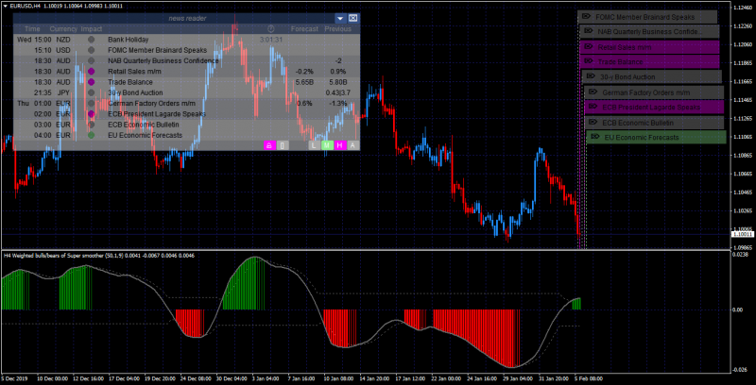Click the purple Retail Sales m/m chart label text
The height and width of the screenshot is (385, 756).
(x=625, y=47)
